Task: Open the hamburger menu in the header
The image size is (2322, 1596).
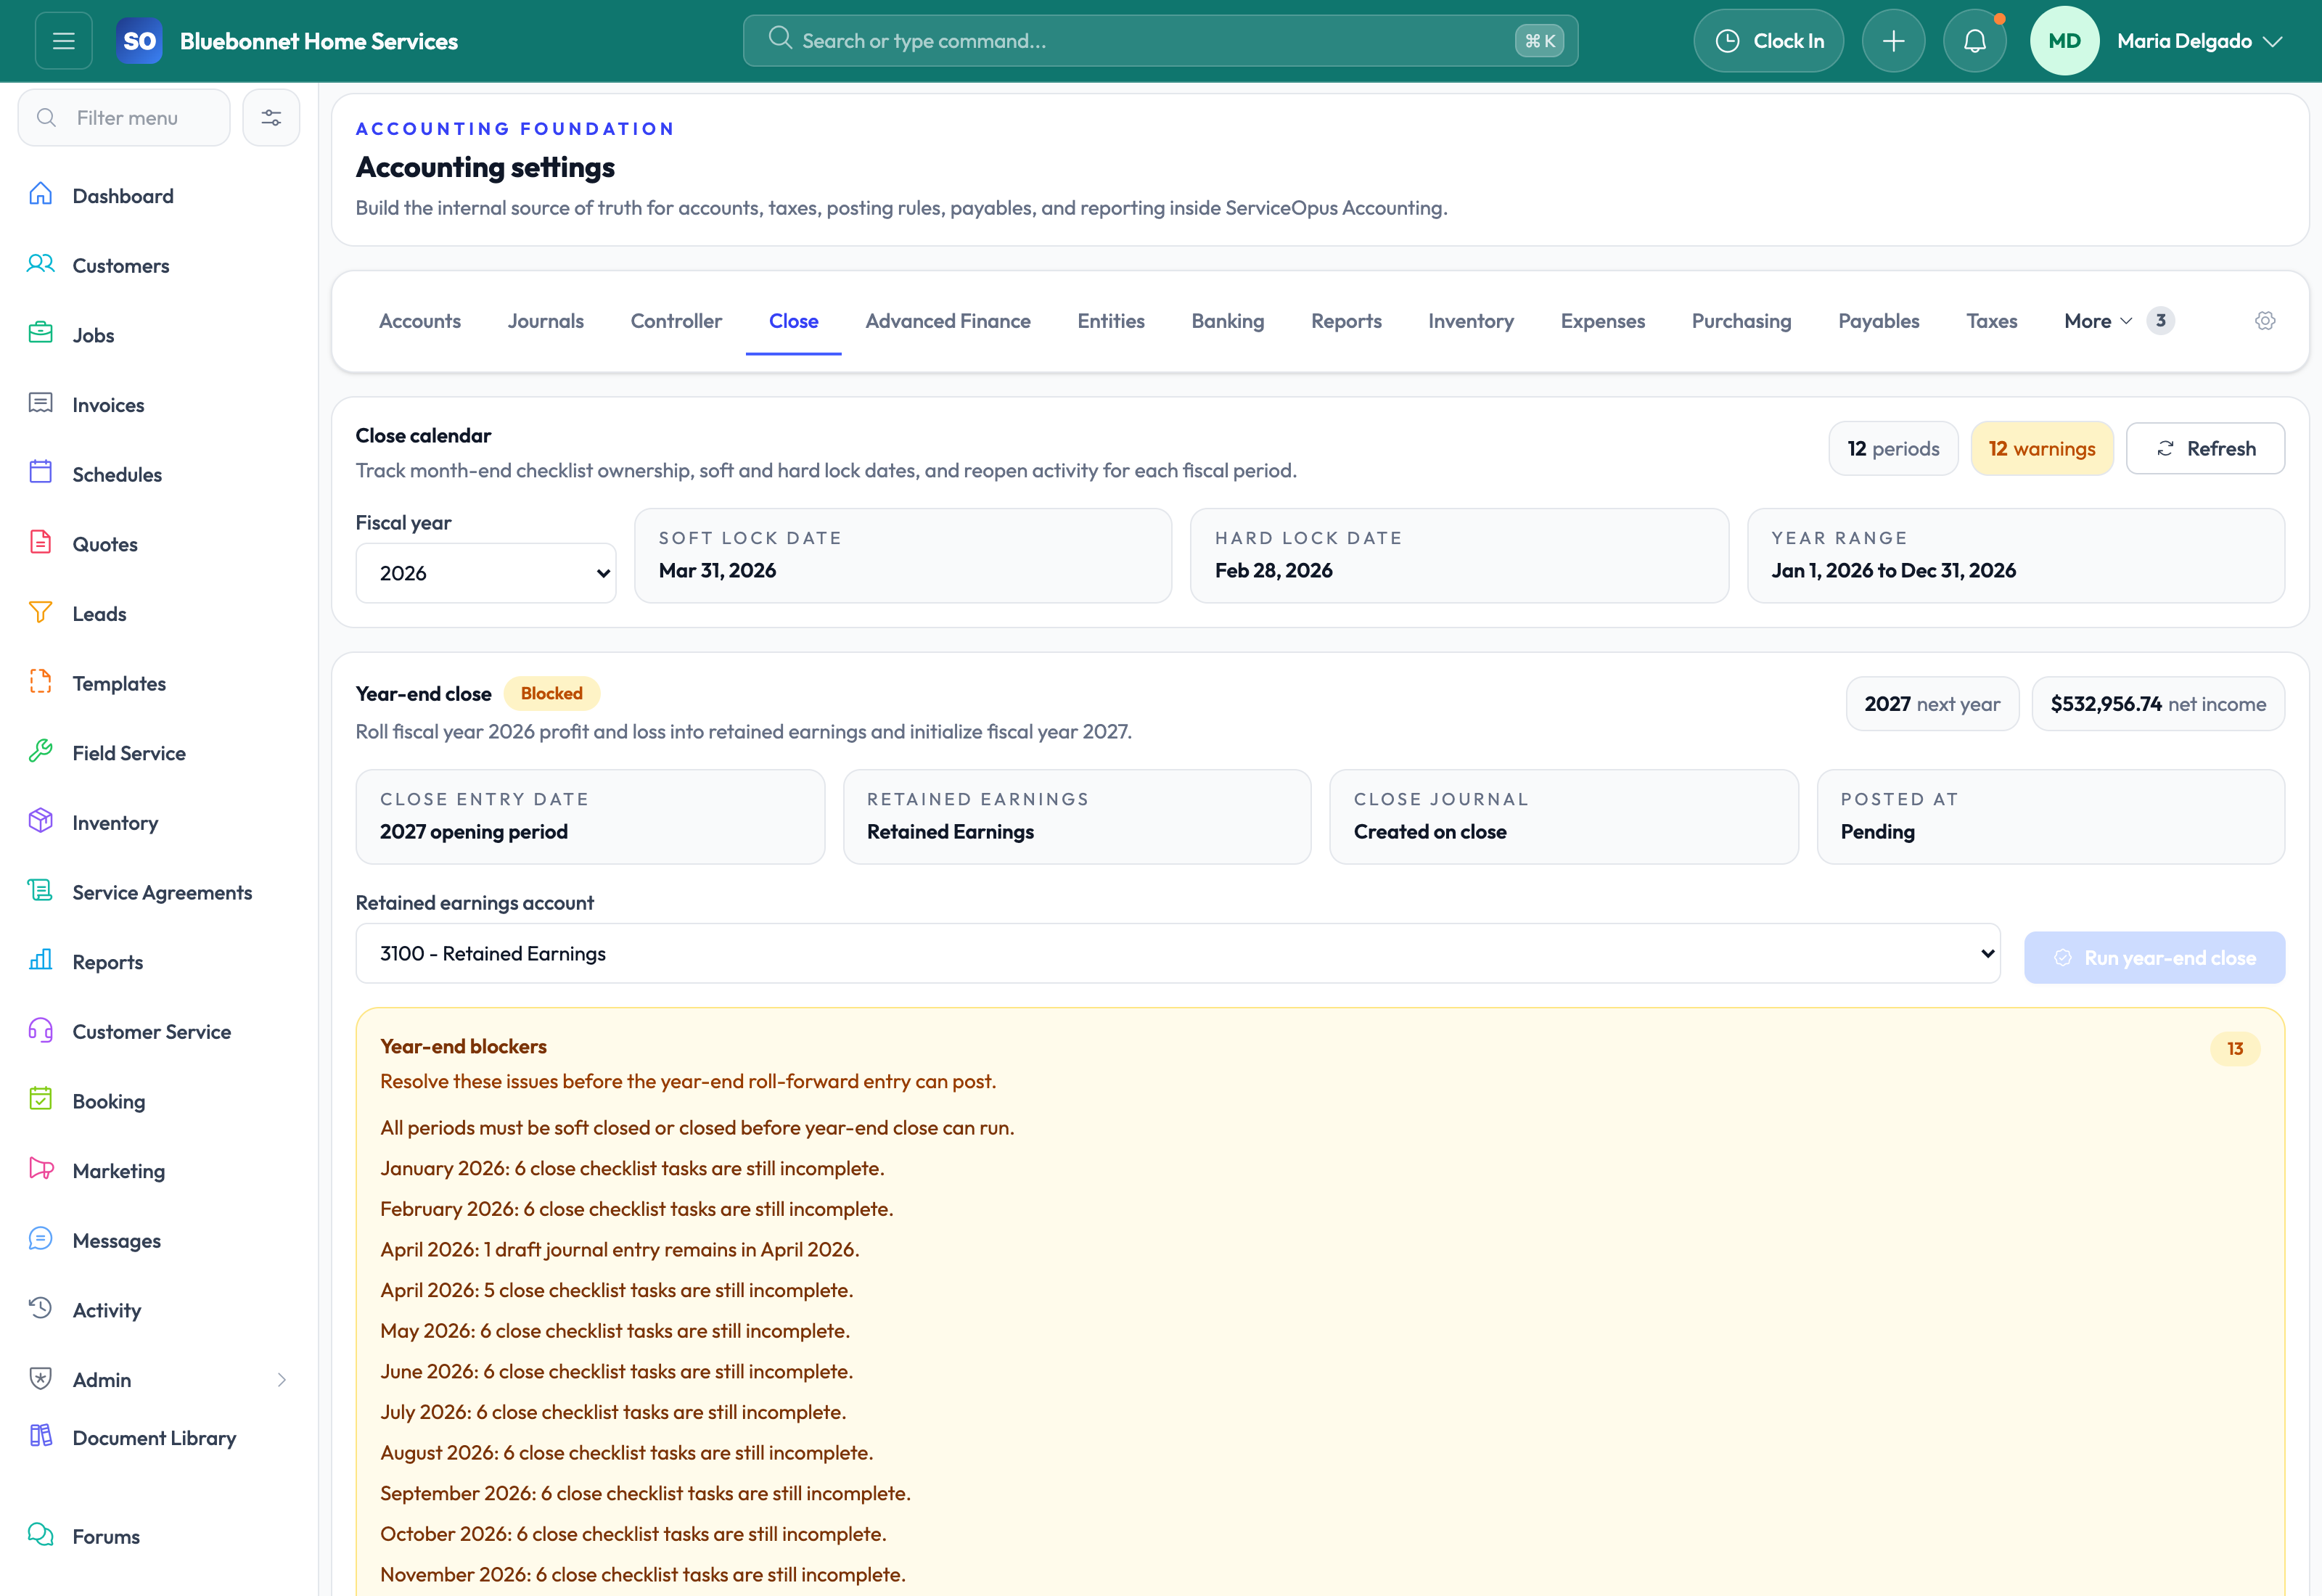Action: (64, 41)
